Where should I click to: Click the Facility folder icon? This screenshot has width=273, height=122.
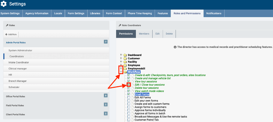pos(125,62)
